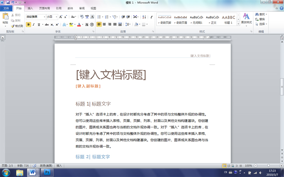Open the font size dropdown (小四)
Viewport: 284px width, 177px height.
[x=56, y=17]
